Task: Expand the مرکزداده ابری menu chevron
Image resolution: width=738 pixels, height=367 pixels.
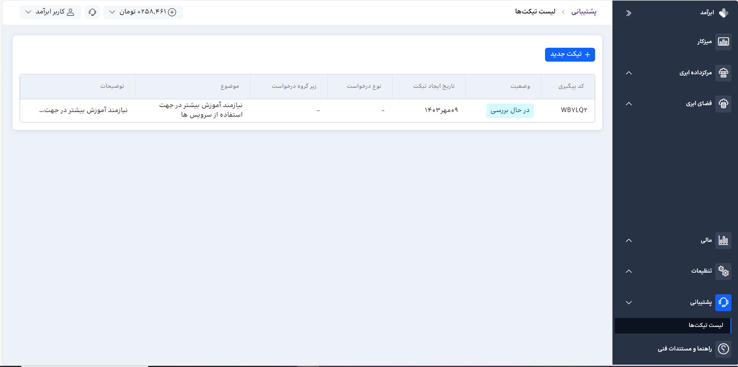Action: pos(629,73)
